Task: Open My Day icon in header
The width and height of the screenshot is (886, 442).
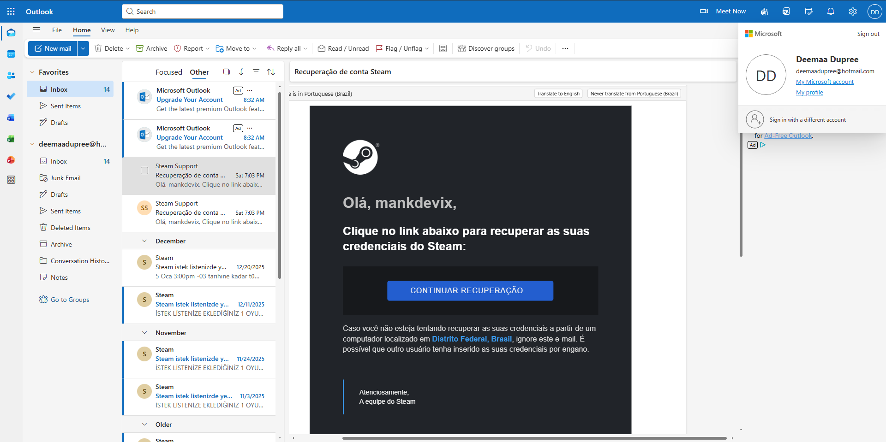Action: 808,12
